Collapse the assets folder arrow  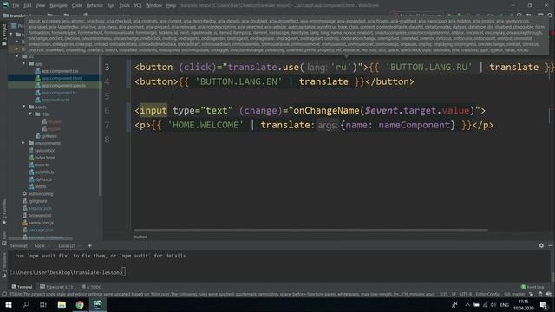coord(23,107)
